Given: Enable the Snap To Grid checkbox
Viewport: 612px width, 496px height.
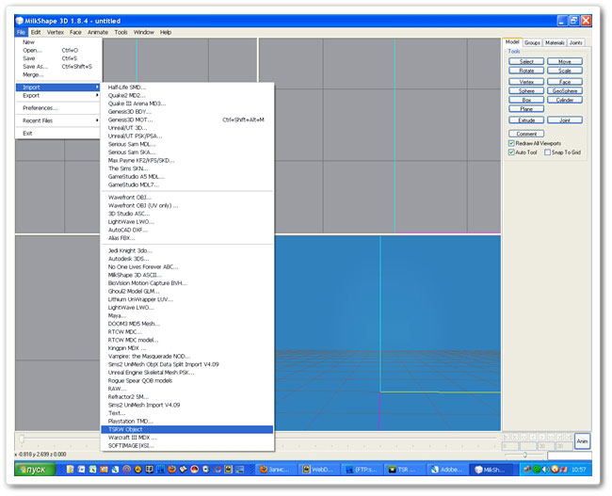Looking at the screenshot, I should coord(548,152).
